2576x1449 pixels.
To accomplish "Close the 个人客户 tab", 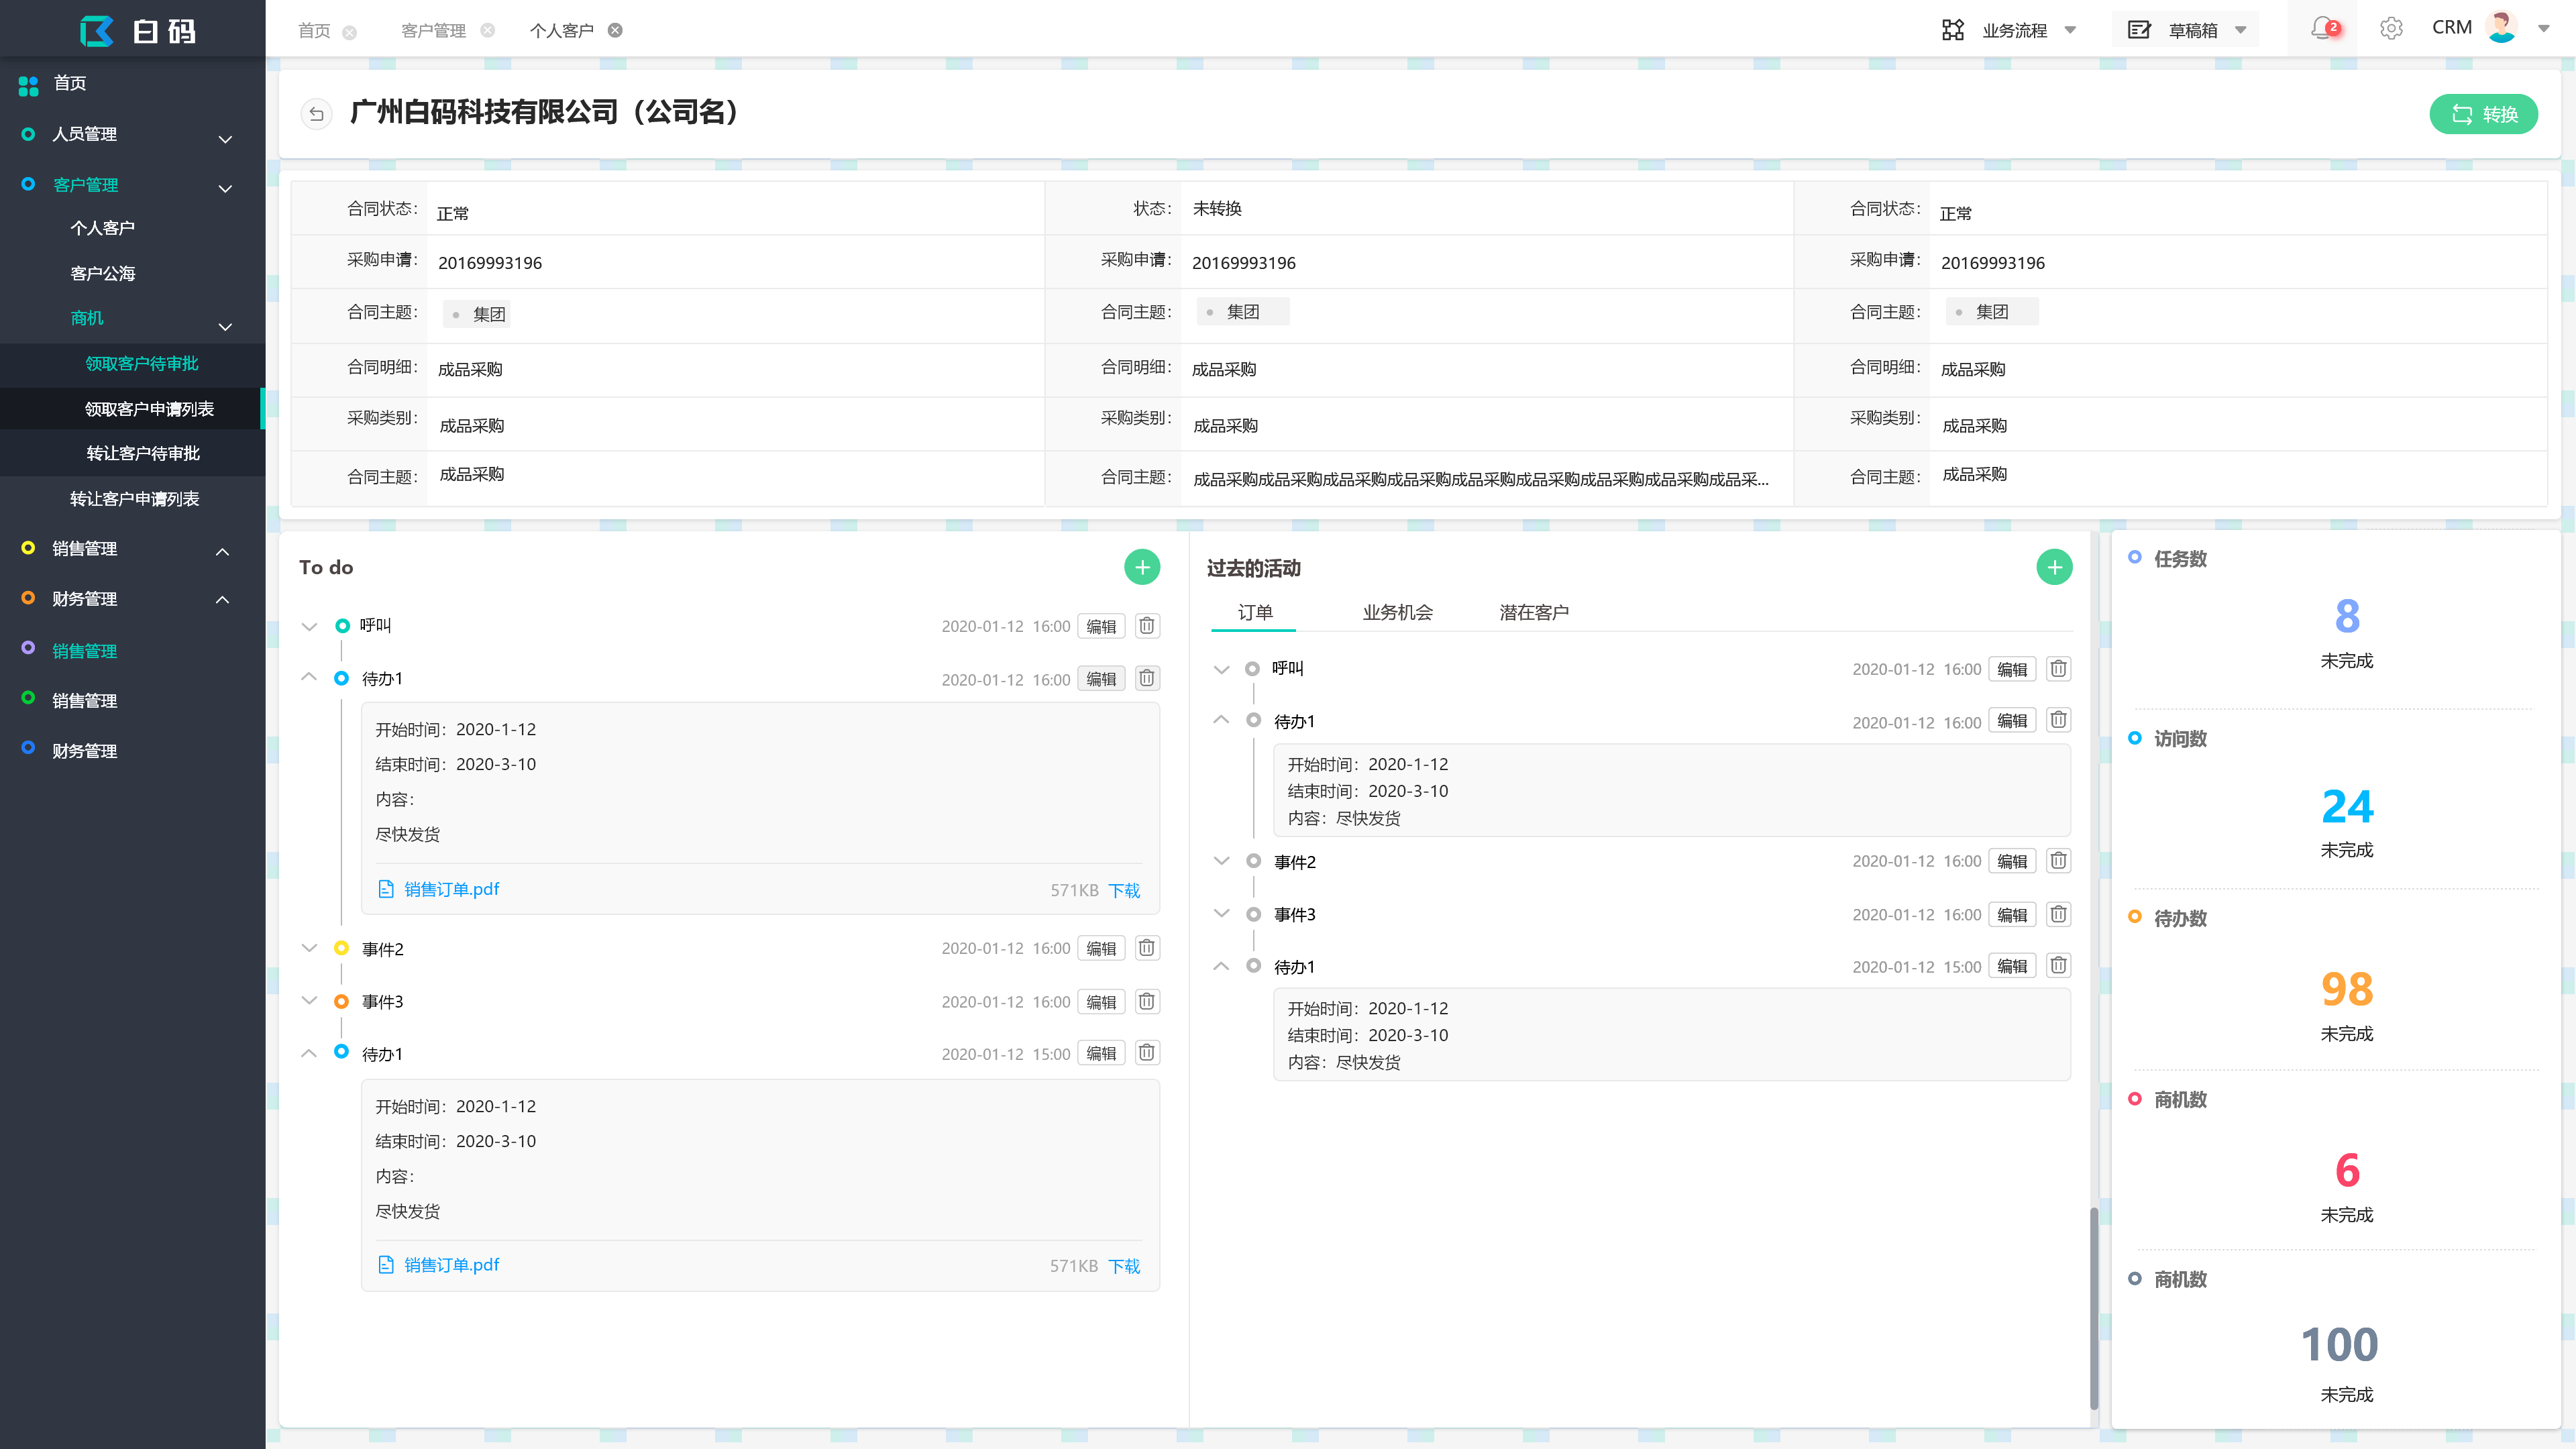I will (615, 30).
